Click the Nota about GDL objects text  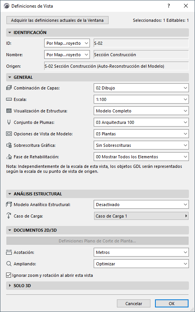pyautogui.click(x=94, y=169)
